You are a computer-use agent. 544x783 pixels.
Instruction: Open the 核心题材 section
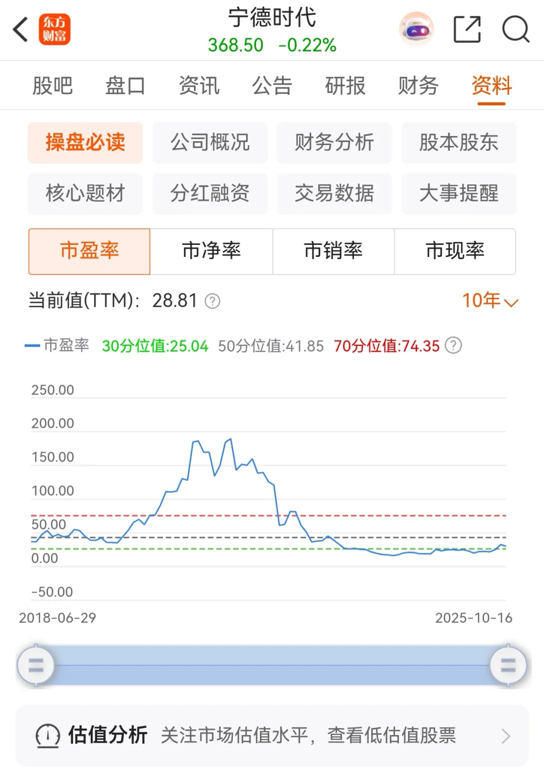(85, 193)
